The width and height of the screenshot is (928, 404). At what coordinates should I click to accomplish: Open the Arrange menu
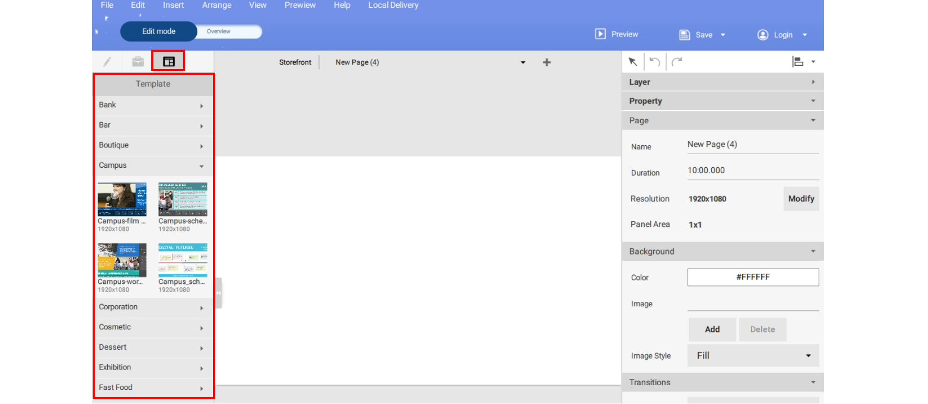coord(217,5)
